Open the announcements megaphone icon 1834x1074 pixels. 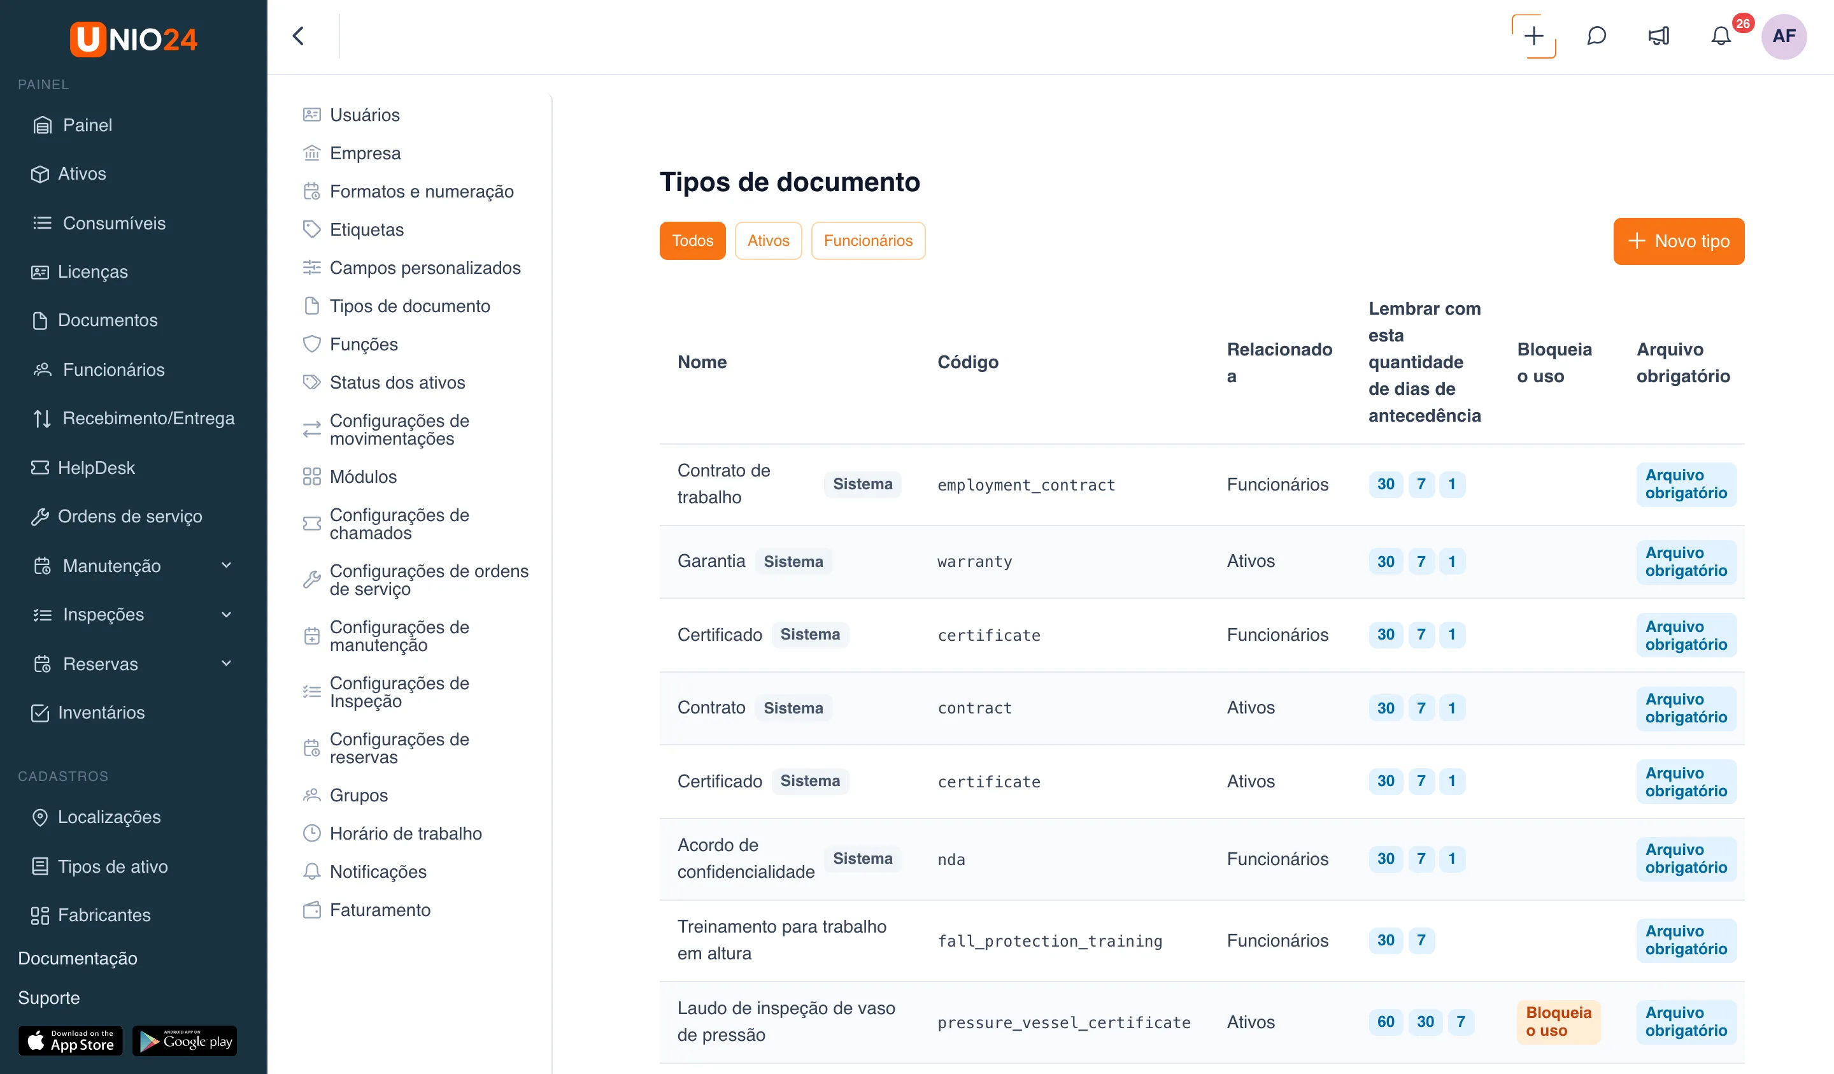click(x=1659, y=36)
